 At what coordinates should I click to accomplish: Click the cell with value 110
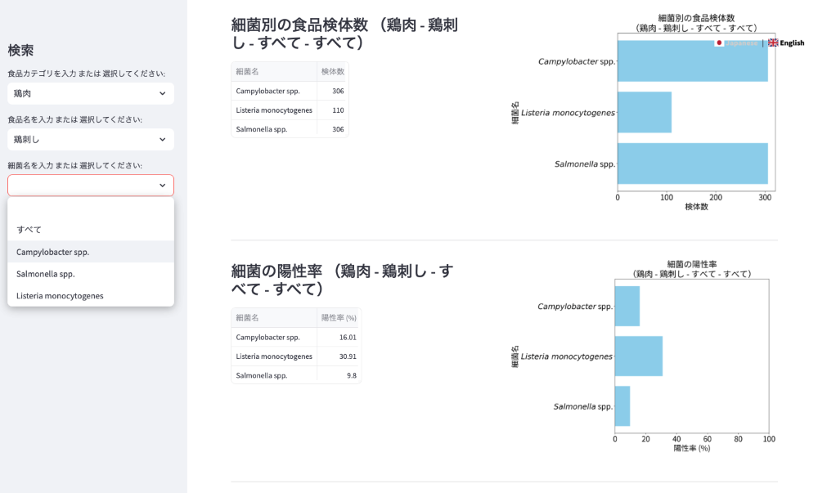(x=337, y=110)
